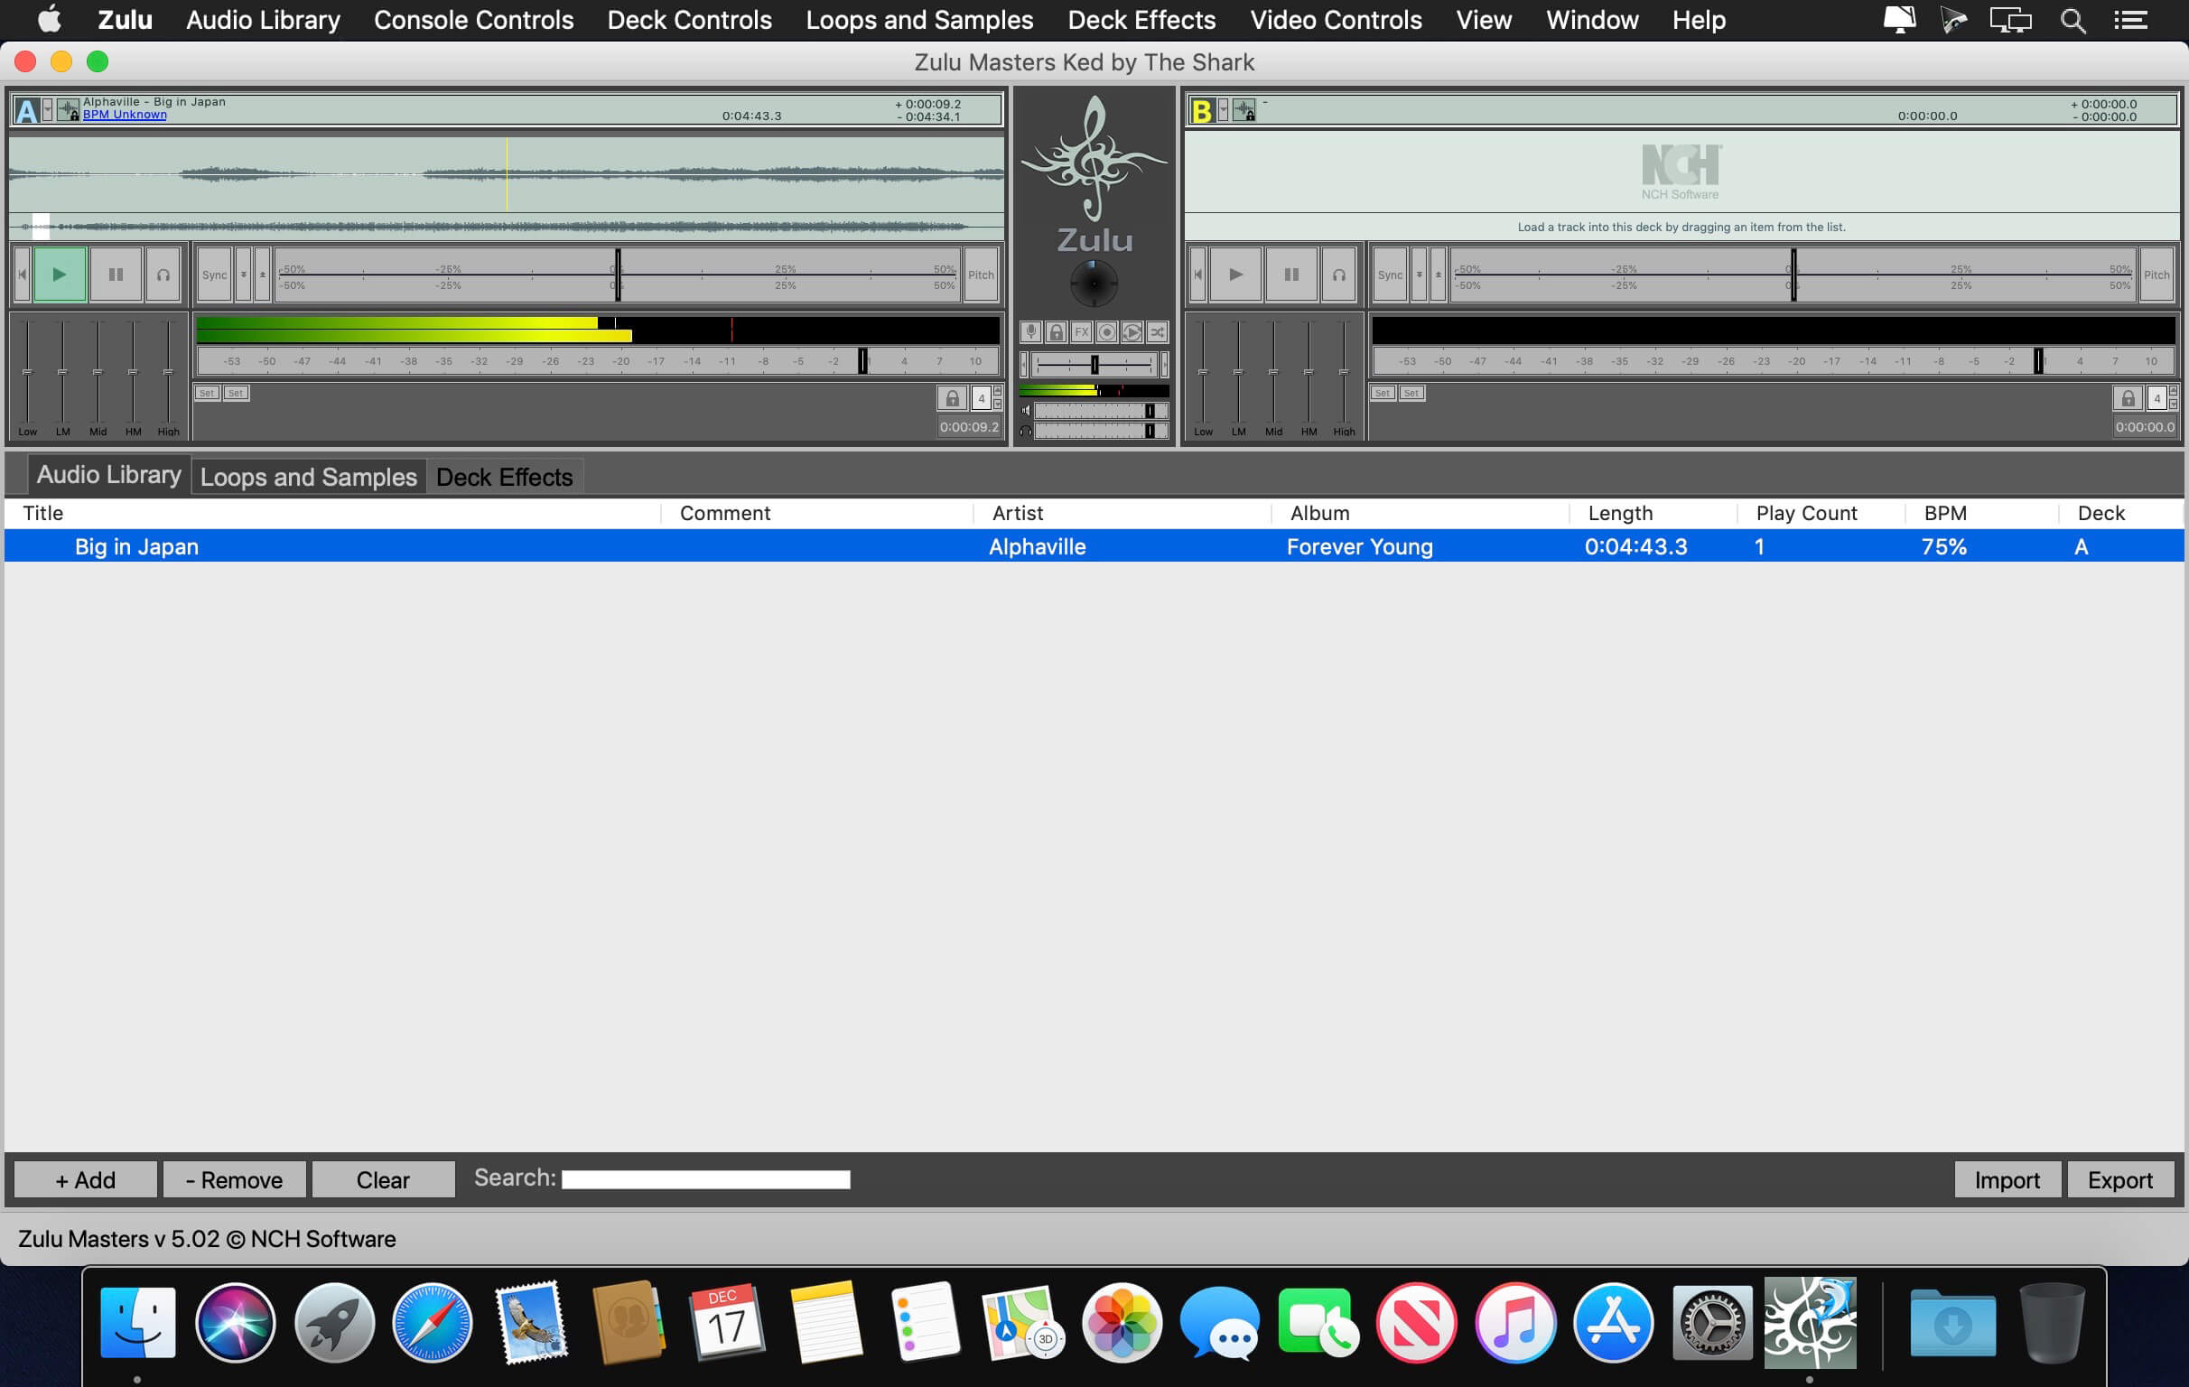Click Deck A waveform lock icon
Image resolution: width=2189 pixels, height=1387 pixels.
coord(68,110)
